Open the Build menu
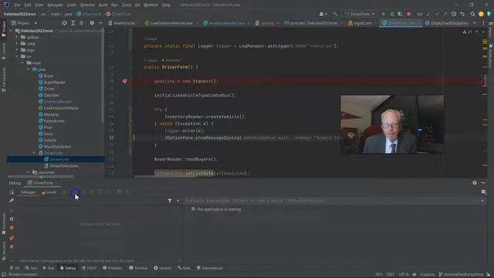The width and height of the screenshot is (494, 278). tap(103, 5)
